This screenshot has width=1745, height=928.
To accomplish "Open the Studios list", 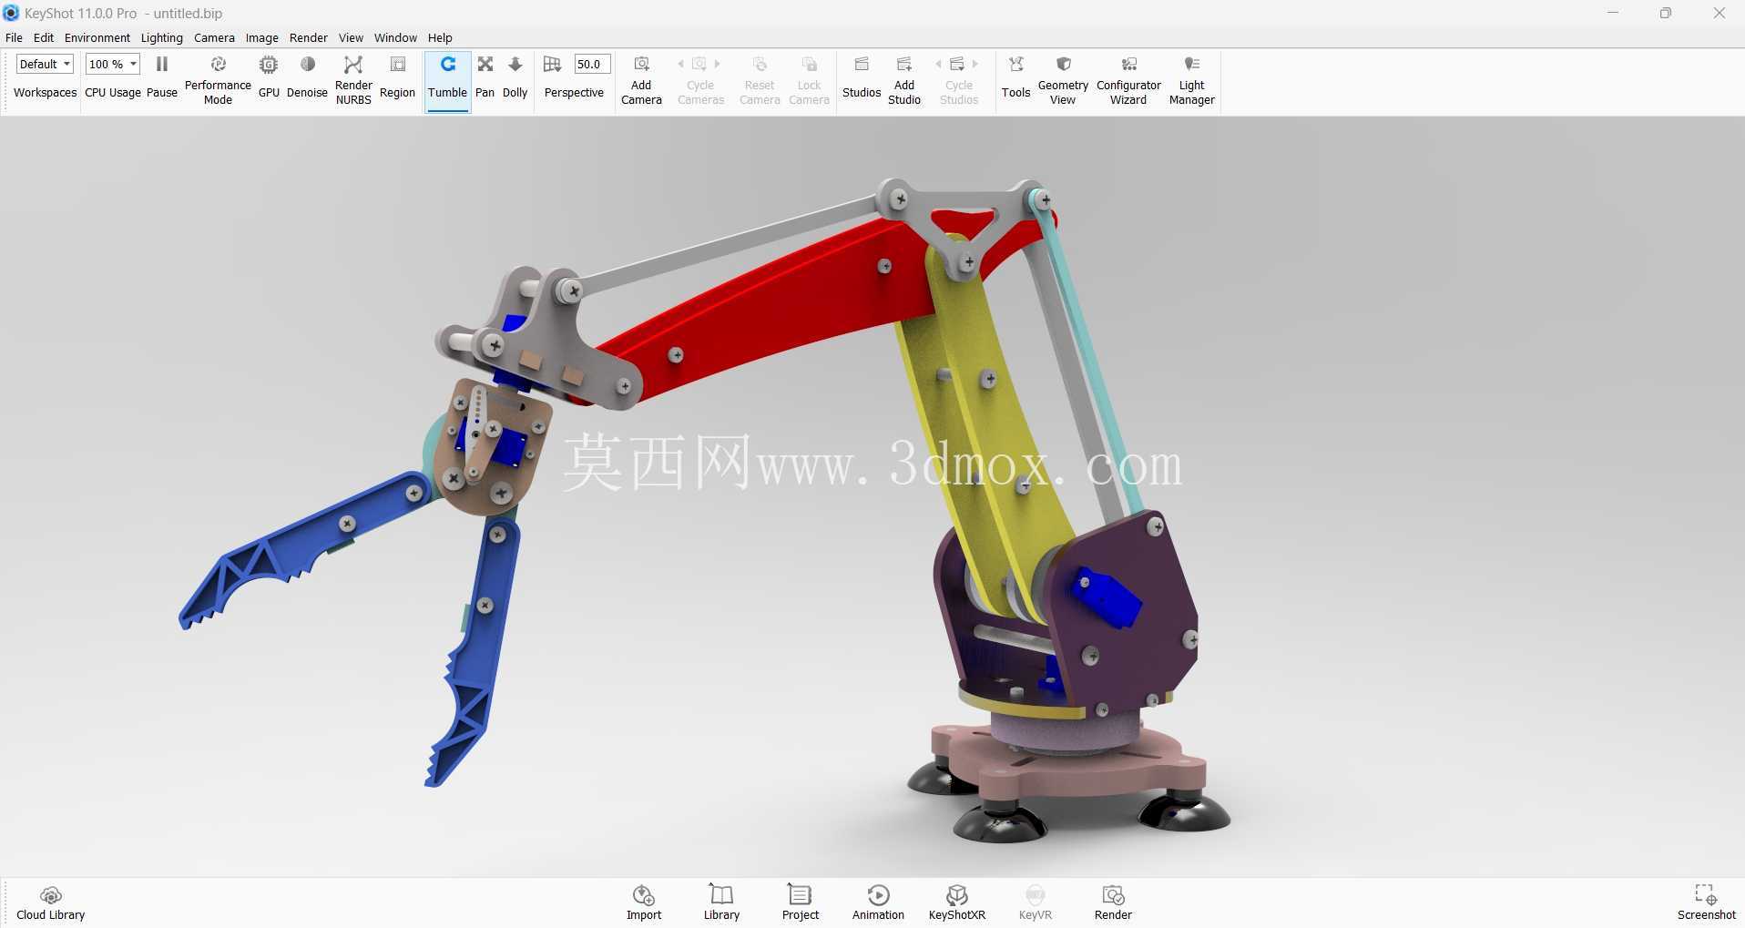I will (x=862, y=78).
